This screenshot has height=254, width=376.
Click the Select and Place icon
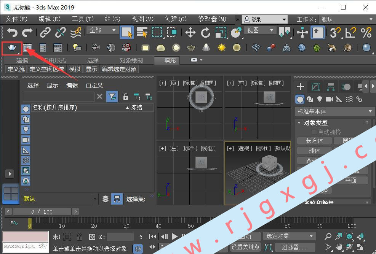click(x=236, y=32)
